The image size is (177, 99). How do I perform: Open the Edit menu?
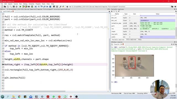pos(6,4)
